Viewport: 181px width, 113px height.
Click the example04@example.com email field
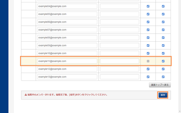tap(67, 6)
